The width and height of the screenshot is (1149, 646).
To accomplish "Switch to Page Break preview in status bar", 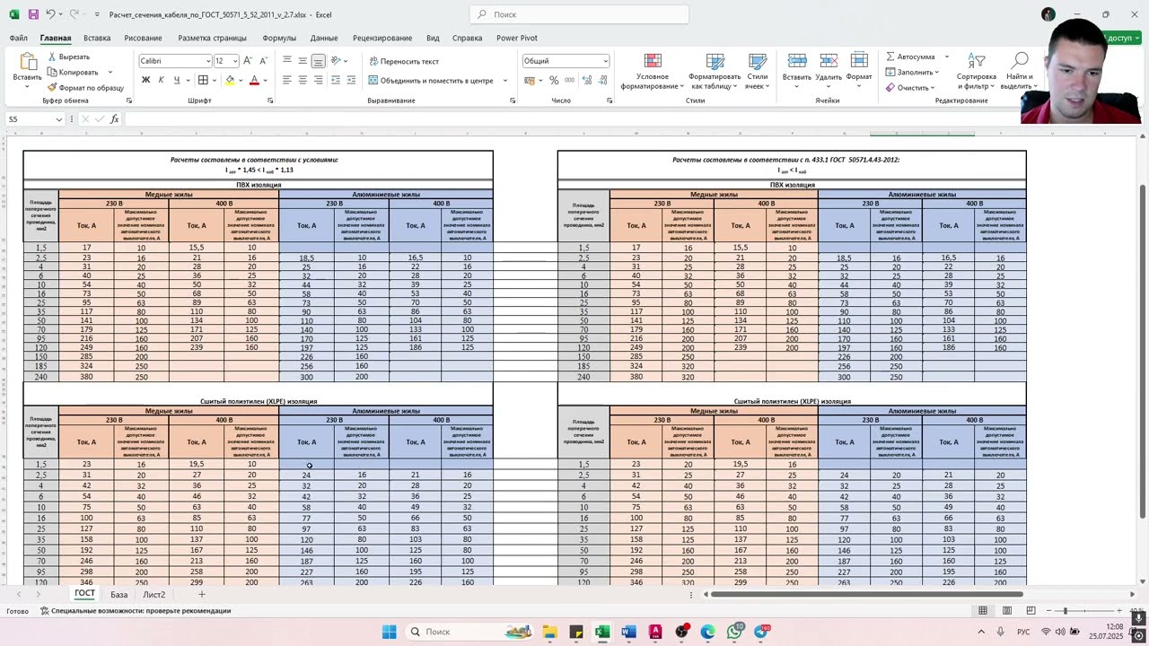I will [x=1031, y=611].
